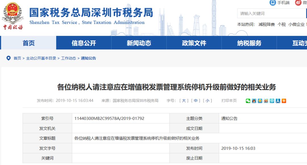Click the 个税 hot search term
This screenshot has height=165, width=307.
point(281,24)
